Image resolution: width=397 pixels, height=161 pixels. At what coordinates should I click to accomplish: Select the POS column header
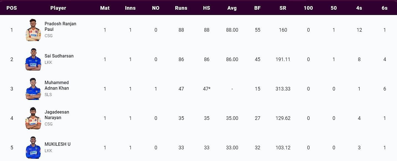click(12, 8)
